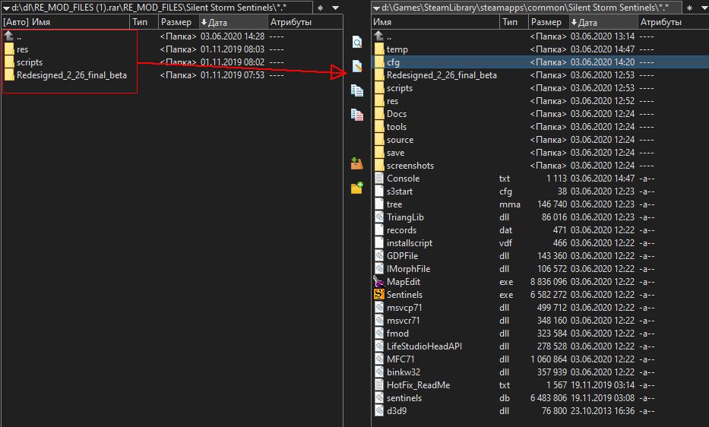Sort the left panel by the Имя column
Image resolution: width=709 pixels, height=427 pixels.
point(65,22)
